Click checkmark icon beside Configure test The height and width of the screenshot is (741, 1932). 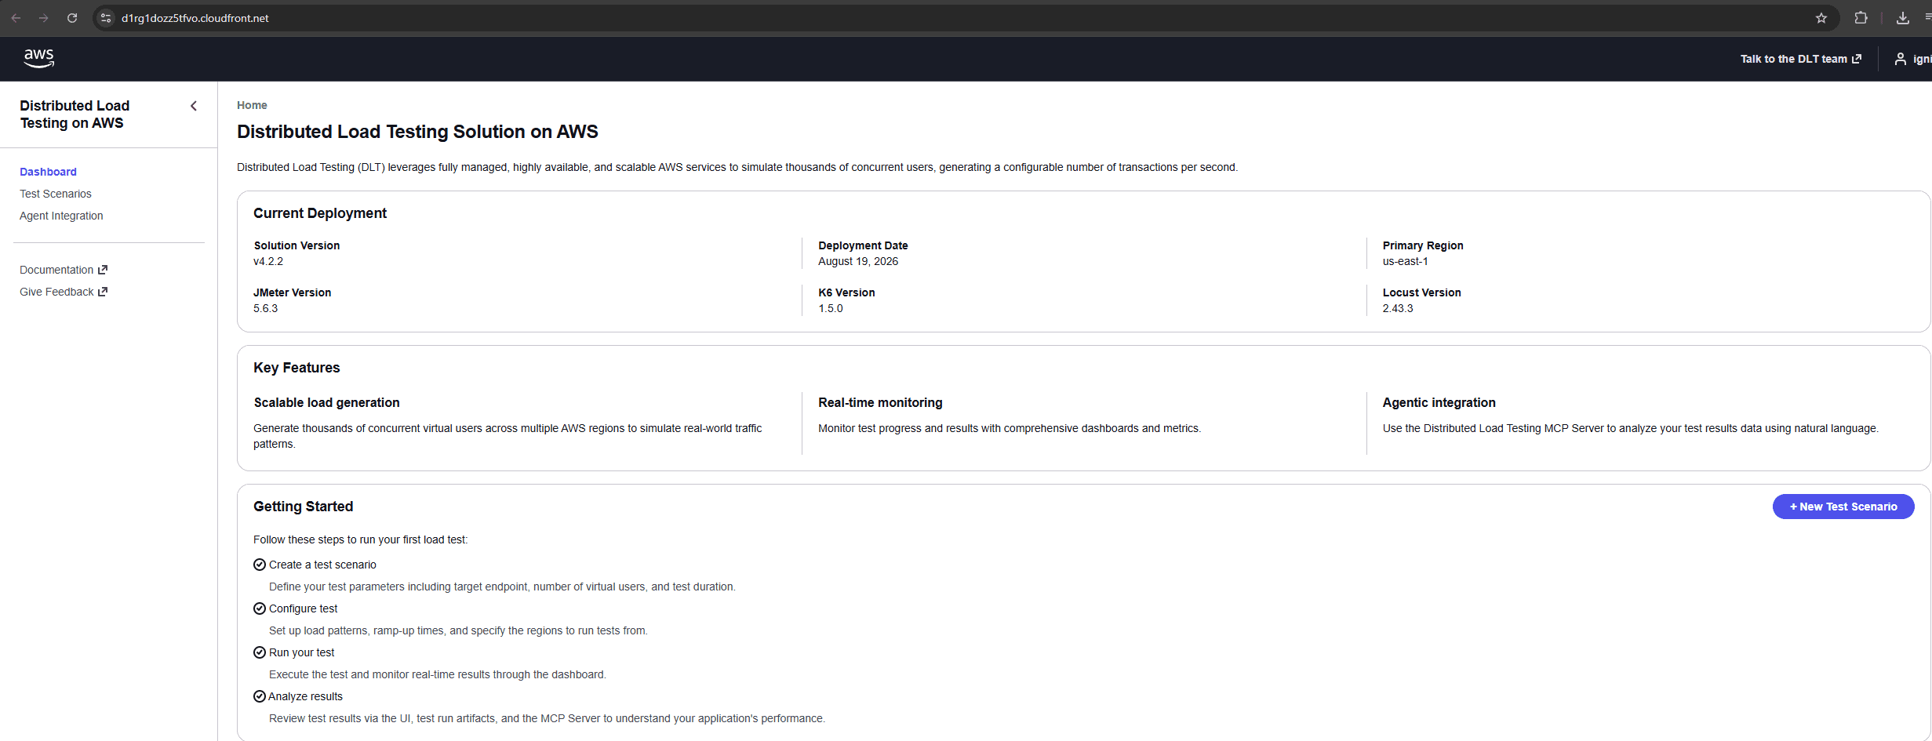point(260,608)
